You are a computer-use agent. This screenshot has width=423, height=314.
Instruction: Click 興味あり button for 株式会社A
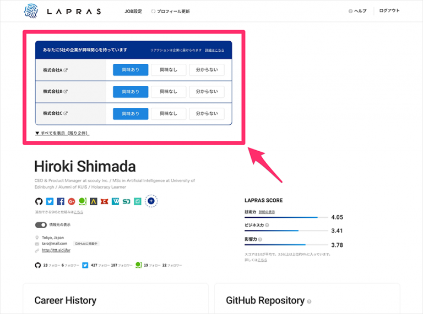tap(131, 70)
